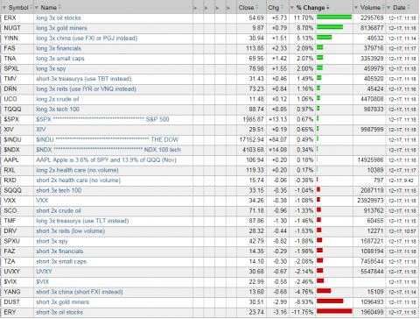Open 'short 2x health care (no volume)' link
Viewport: 420px width, 319px height.
[78, 181]
